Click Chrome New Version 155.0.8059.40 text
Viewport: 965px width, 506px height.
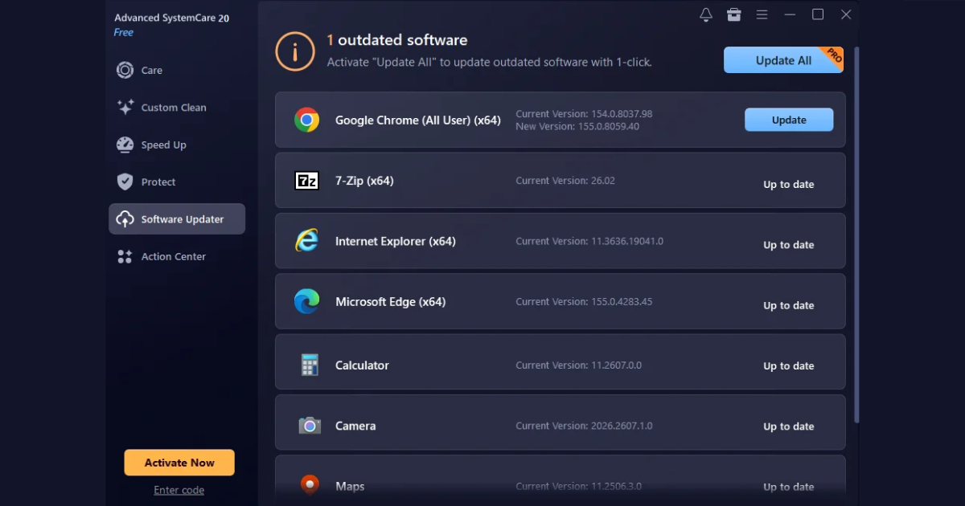577,127
